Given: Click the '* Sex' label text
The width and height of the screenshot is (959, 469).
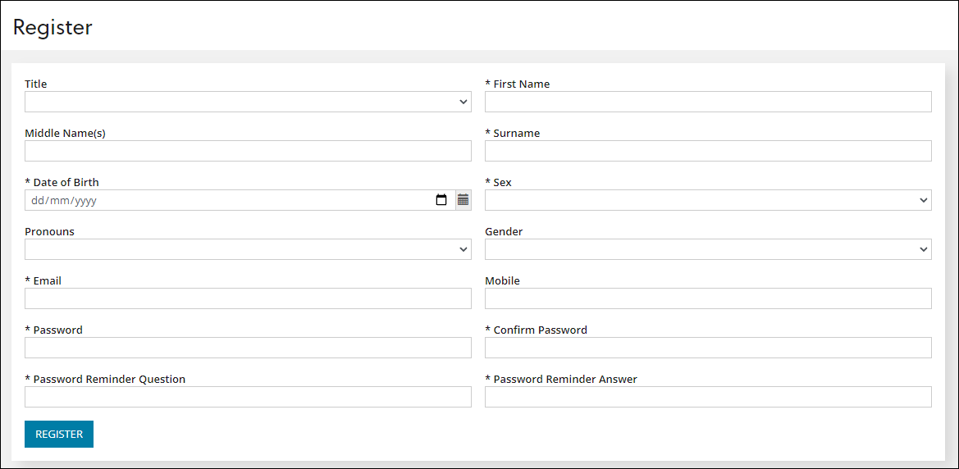Looking at the screenshot, I should click(x=499, y=182).
